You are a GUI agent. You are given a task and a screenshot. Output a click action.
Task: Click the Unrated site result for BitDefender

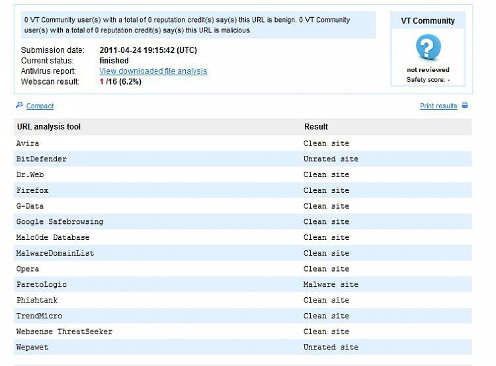331,159
